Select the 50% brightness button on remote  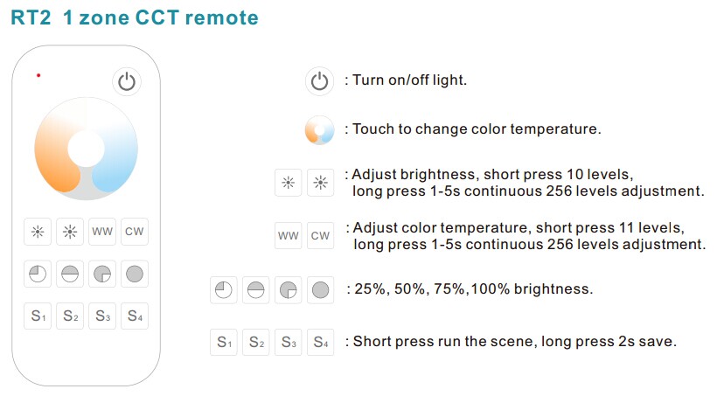click(70, 274)
